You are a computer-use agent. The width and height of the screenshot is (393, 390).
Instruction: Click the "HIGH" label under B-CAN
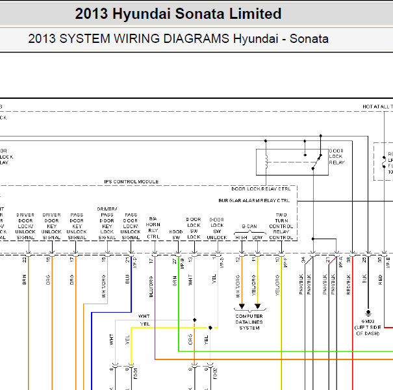click(242, 237)
